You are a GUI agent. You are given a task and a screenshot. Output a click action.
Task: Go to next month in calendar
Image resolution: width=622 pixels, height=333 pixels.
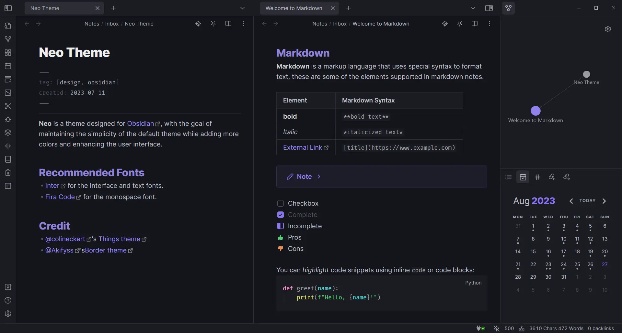click(604, 201)
